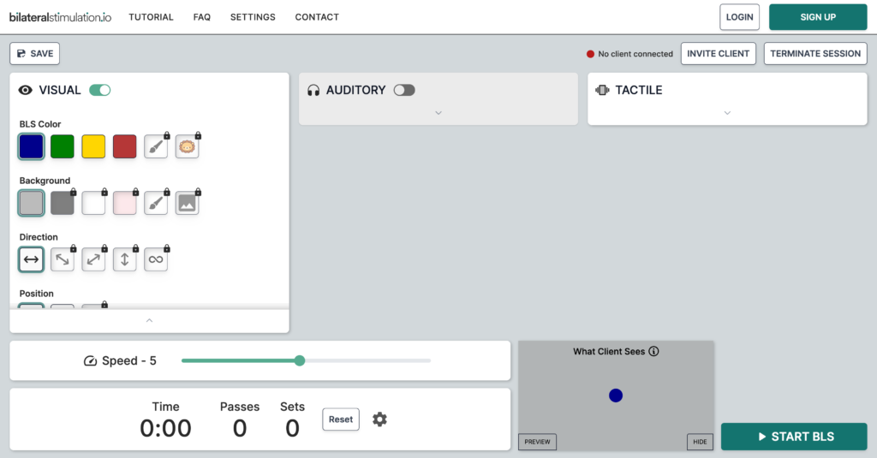Open timer settings gear icon
The image size is (877, 458).
tap(379, 419)
